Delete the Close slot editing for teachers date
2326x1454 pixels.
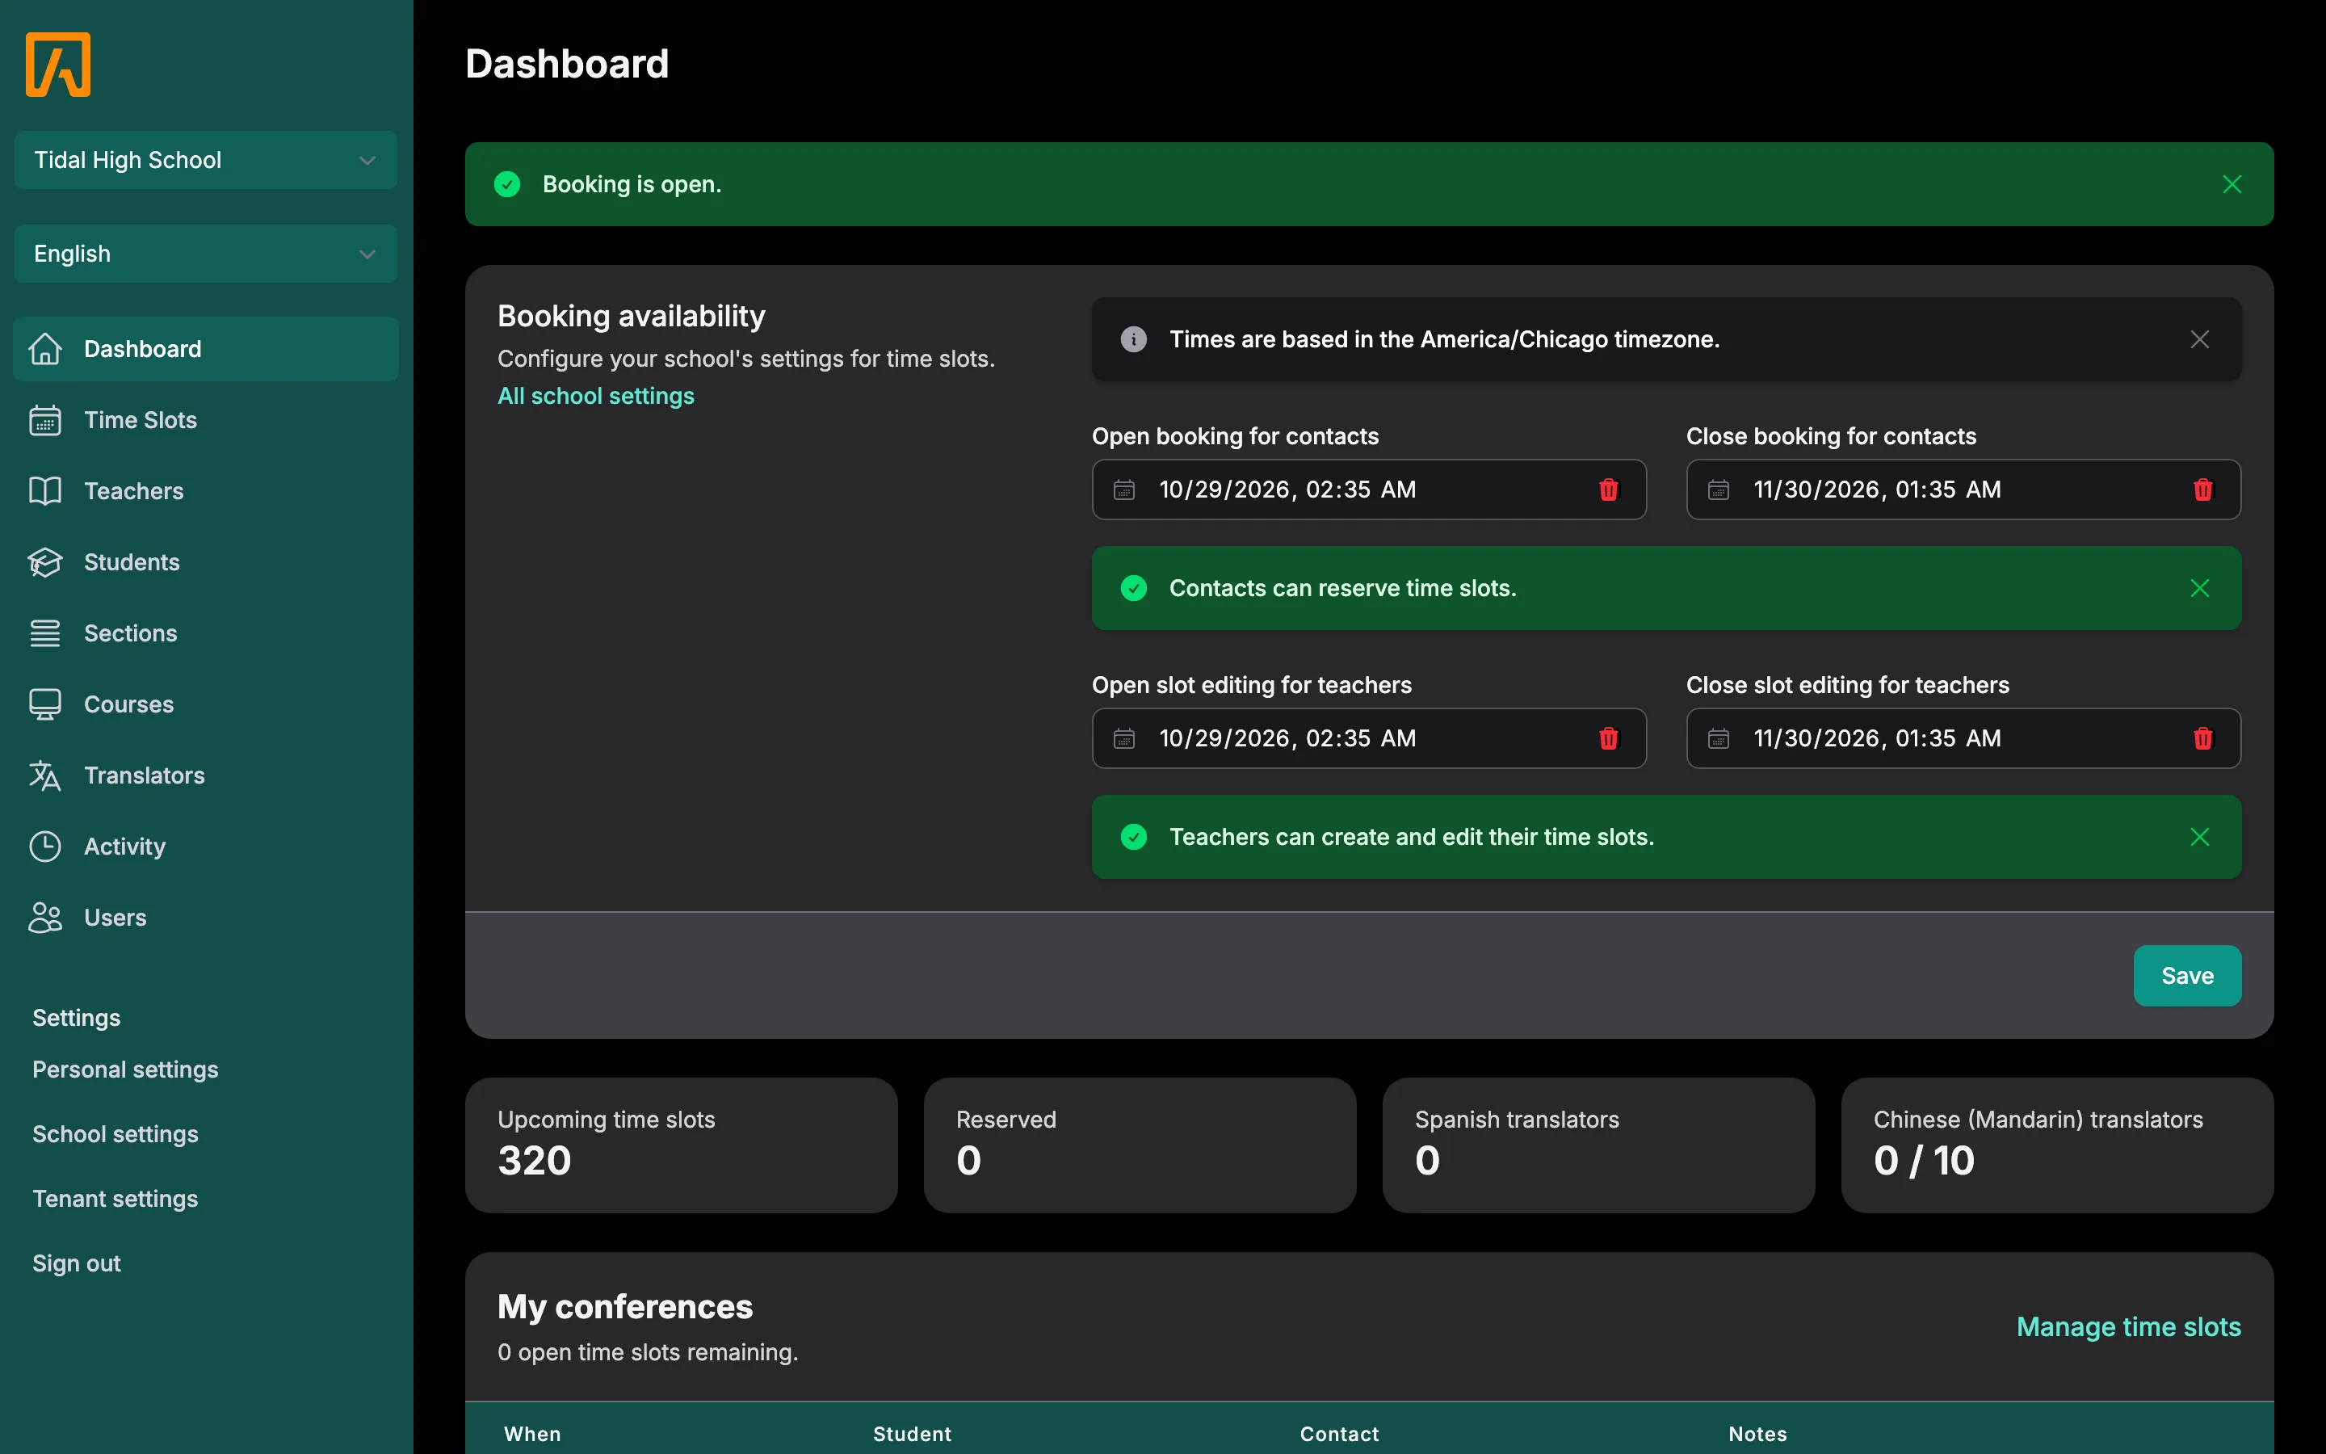[2203, 738]
